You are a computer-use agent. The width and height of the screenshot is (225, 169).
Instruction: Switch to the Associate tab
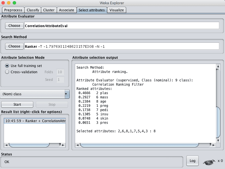coord(66,10)
